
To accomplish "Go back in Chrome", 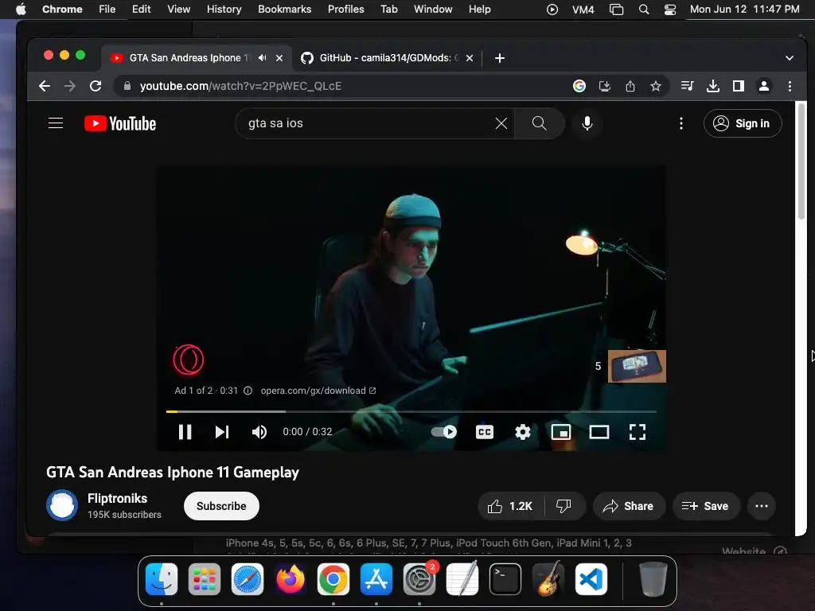I will [45, 86].
